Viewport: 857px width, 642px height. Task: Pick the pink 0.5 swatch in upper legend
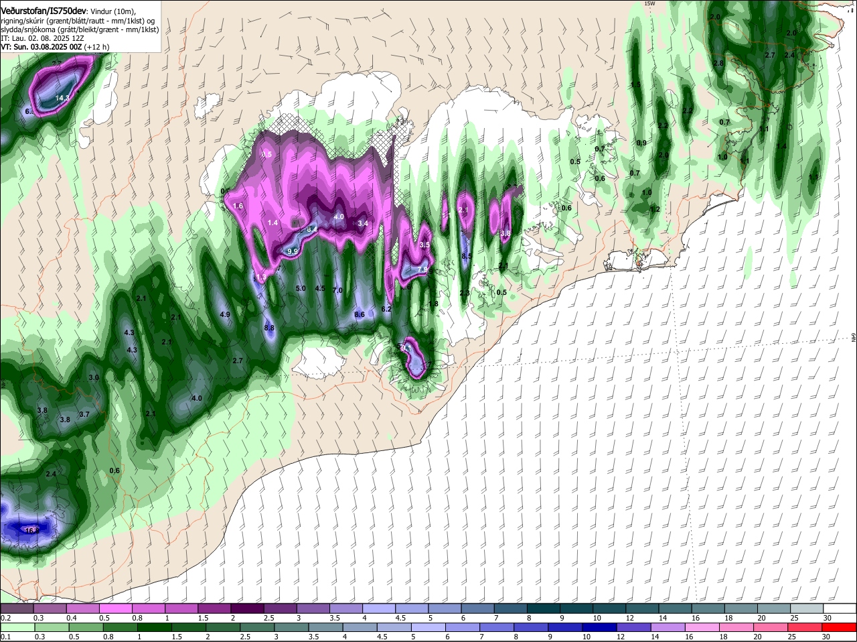point(115,608)
